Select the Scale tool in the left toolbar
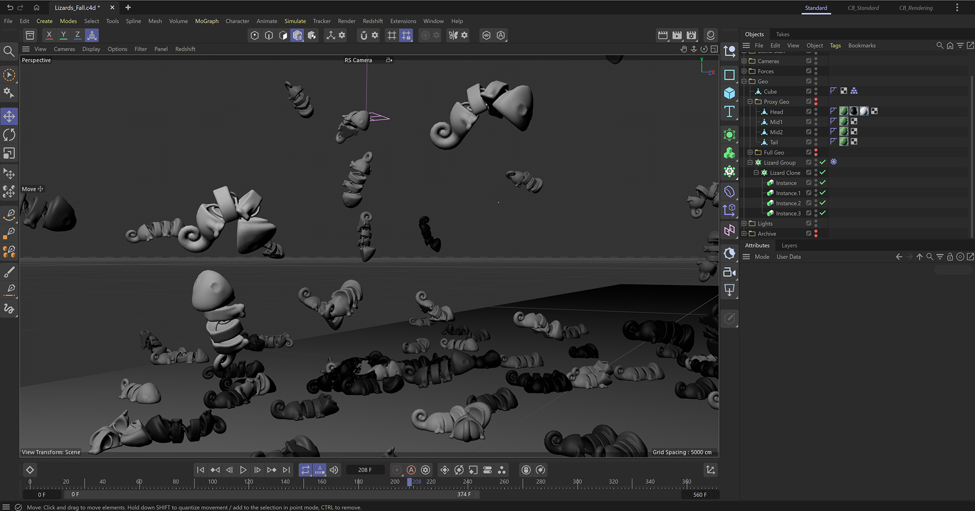The height and width of the screenshot is (511, 975). pyautogui.click(x=9, y=153)
